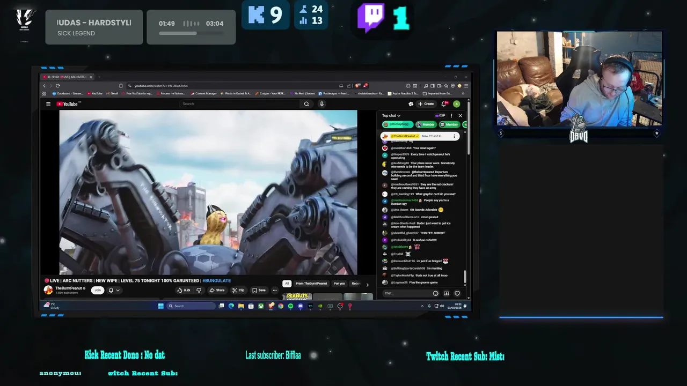Image resolution: width=687 pixels, height=386 pixels.
Task: Click the YouTube logo home link
Action: coord(67,104)
